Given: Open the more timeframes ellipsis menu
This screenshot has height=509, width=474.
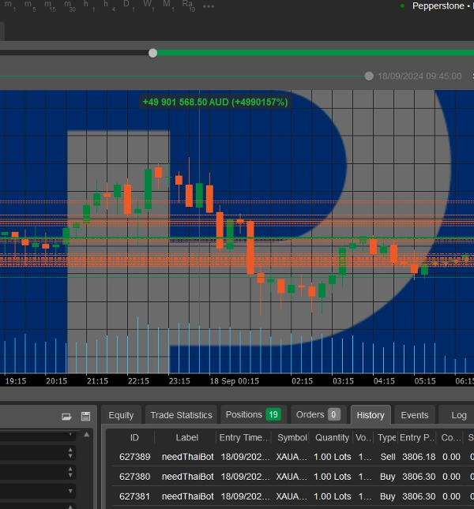Looking at the screenshot, I should [209, 6].
